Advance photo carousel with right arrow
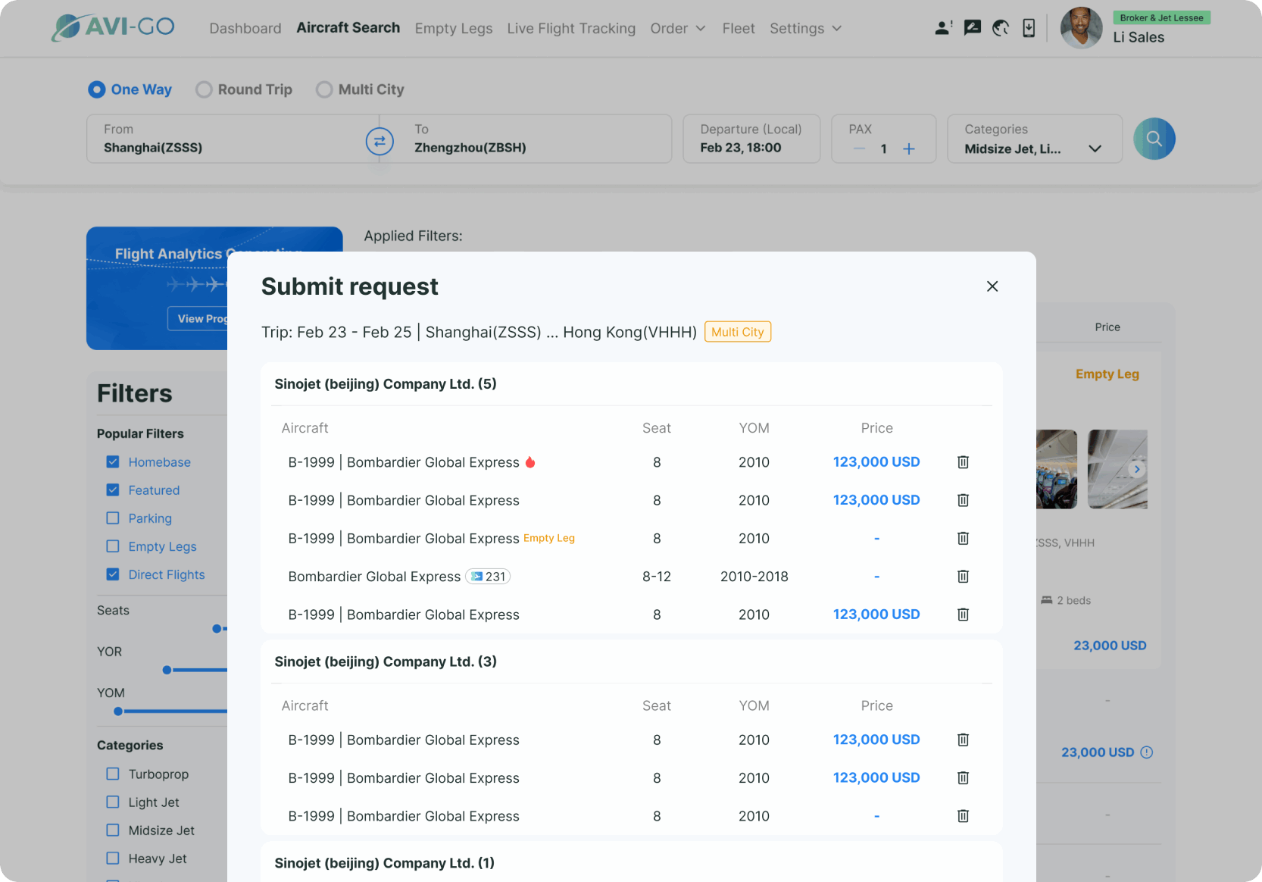 (1137, 469)
